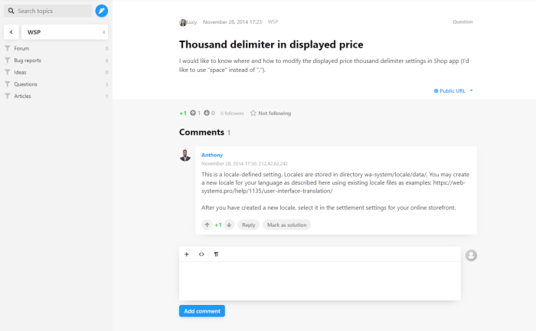Viewport: 536px width, 331px height.
Task: Click the Add comment button
Action: pos(202,311)
